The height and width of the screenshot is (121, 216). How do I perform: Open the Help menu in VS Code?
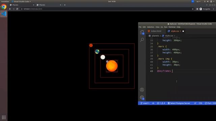179,27
